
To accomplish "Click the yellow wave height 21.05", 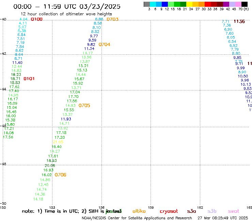I will coord(58,142).
